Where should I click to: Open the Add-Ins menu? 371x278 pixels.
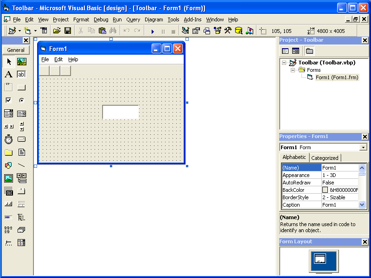click(192, 19)
